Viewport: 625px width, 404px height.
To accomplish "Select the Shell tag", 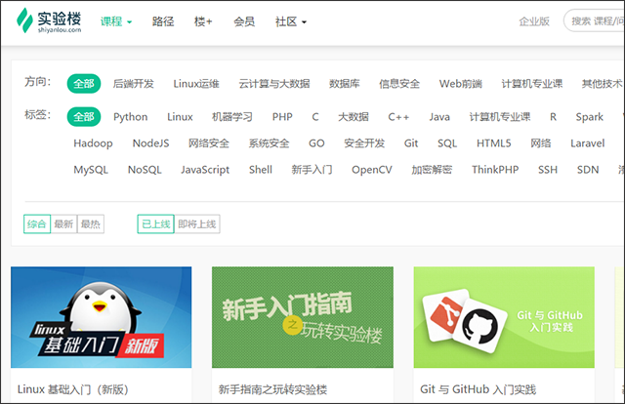I will click(x=261, y=170).
